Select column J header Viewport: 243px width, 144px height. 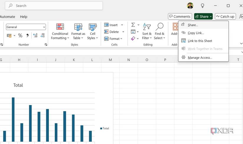55,60
